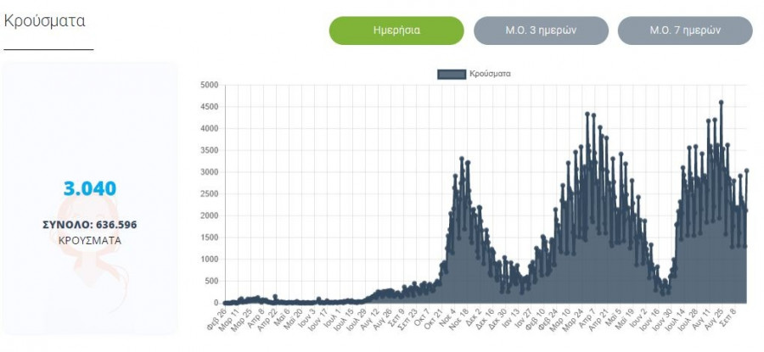
Task: Click the 2500 y-axis label
Action: (209, 193)
